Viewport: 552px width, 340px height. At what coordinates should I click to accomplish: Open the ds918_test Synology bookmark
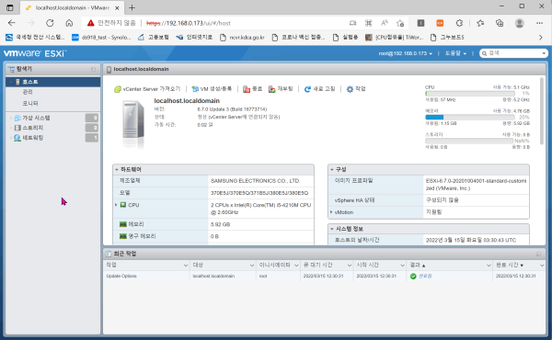[x=101, y=38]
